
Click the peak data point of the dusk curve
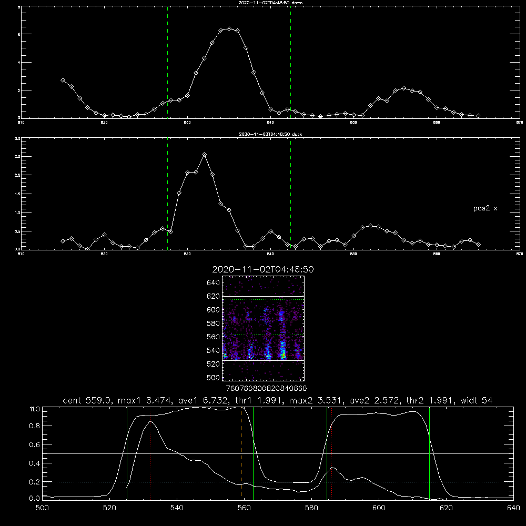(x=204, y=154)
